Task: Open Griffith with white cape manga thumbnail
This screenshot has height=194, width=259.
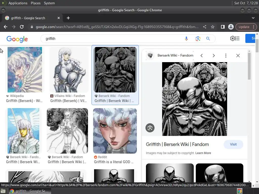Action: pos(67,131)
